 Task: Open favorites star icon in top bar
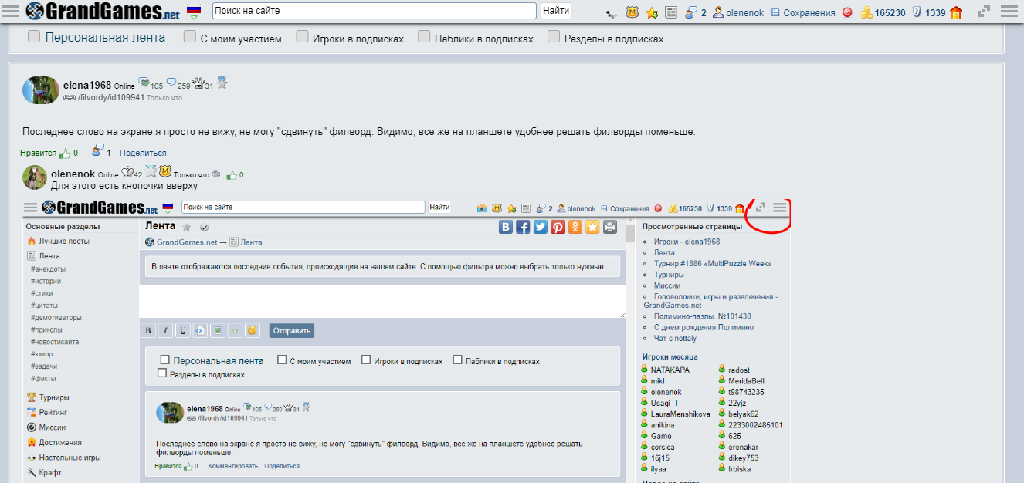652,12
